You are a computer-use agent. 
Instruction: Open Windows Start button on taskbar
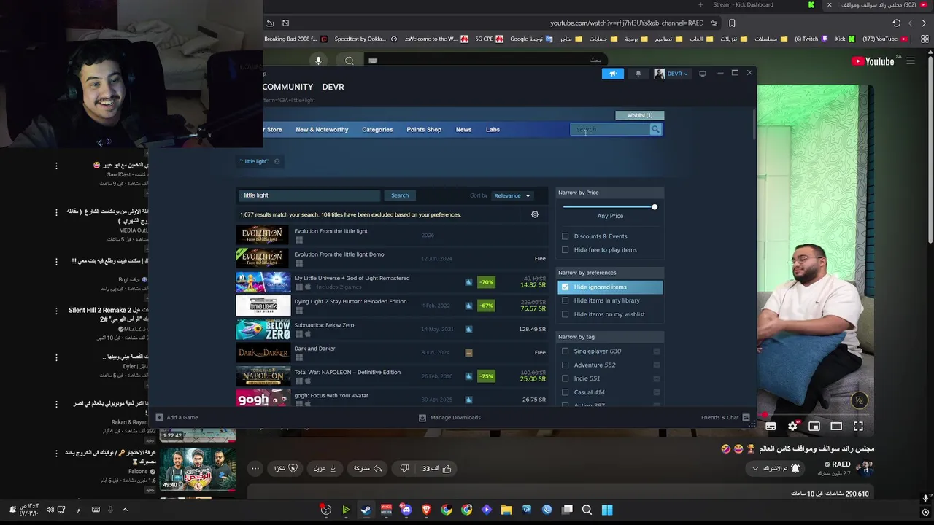607,510
